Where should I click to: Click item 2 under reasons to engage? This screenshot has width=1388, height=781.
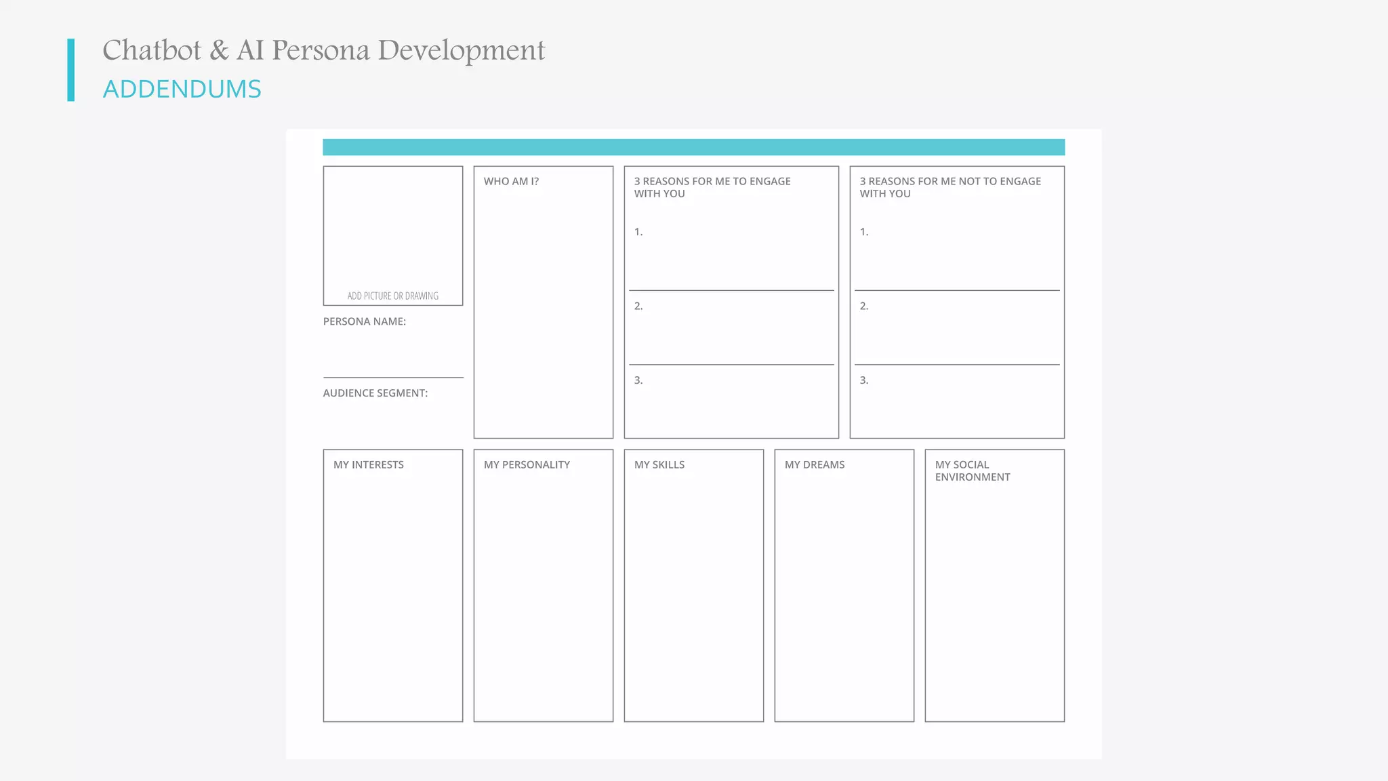click(x=638, y=306)
